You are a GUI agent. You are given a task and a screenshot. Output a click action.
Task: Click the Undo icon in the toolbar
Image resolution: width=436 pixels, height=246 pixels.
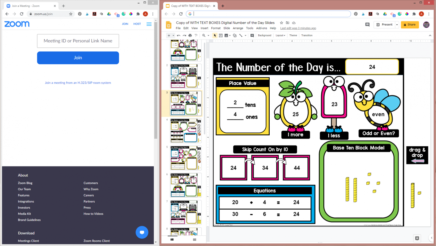(x=179, y=35)
